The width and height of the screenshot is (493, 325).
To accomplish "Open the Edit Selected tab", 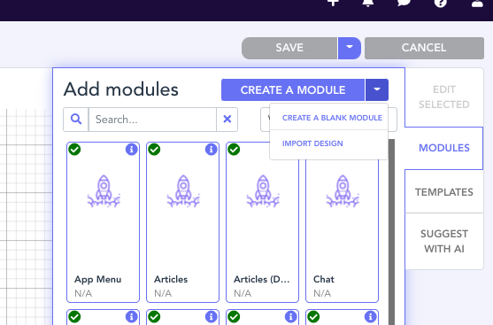I will click(x=444, y=97).
